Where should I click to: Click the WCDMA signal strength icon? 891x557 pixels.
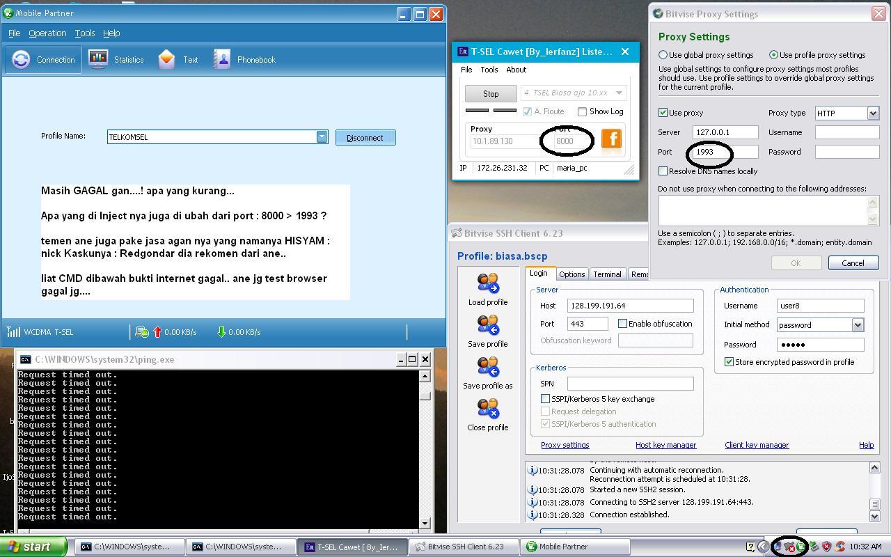[13, 332]
